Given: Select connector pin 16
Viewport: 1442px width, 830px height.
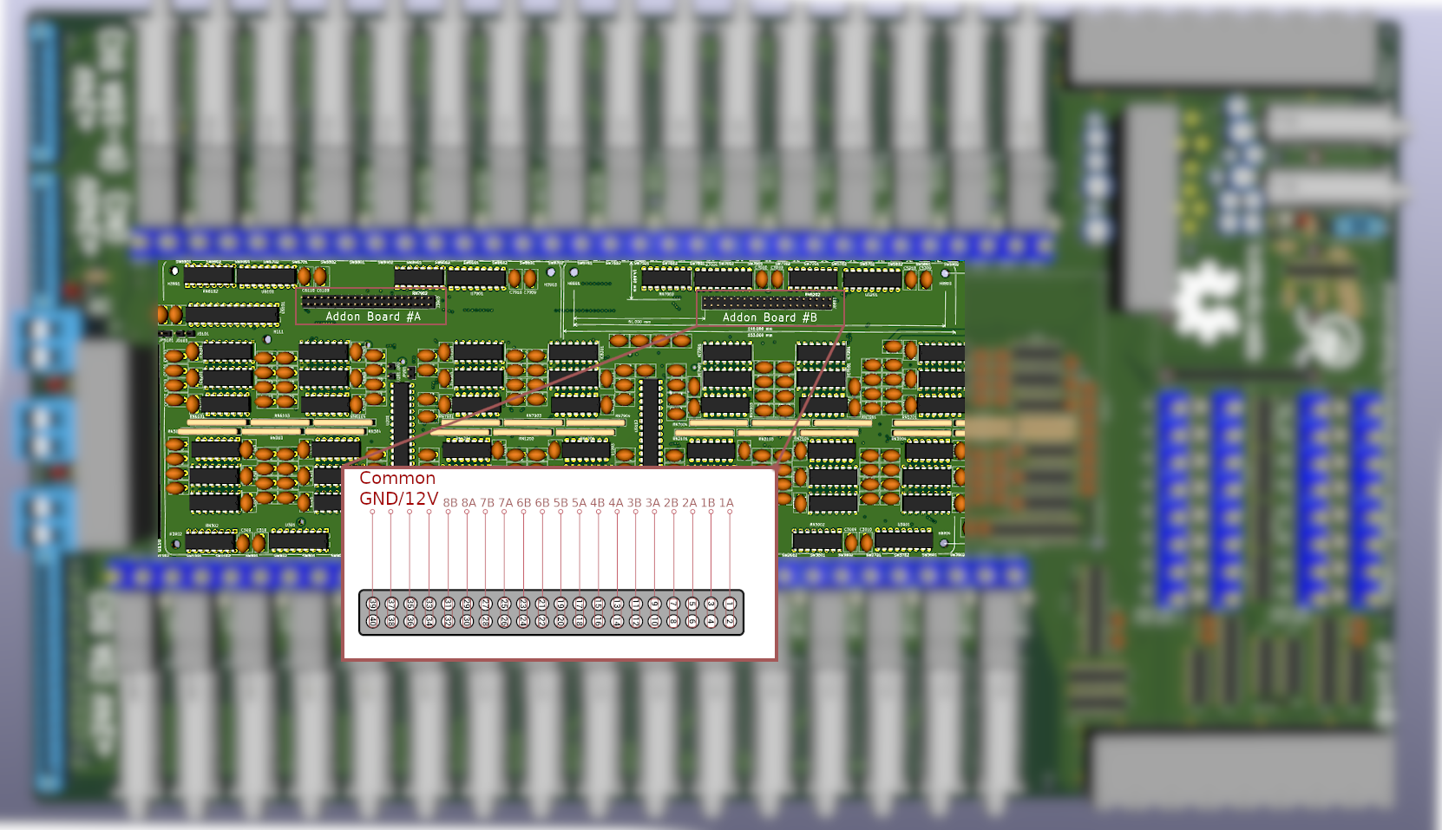Looking at the screenshot, I should pyautogui.click(x=598, y=621).
